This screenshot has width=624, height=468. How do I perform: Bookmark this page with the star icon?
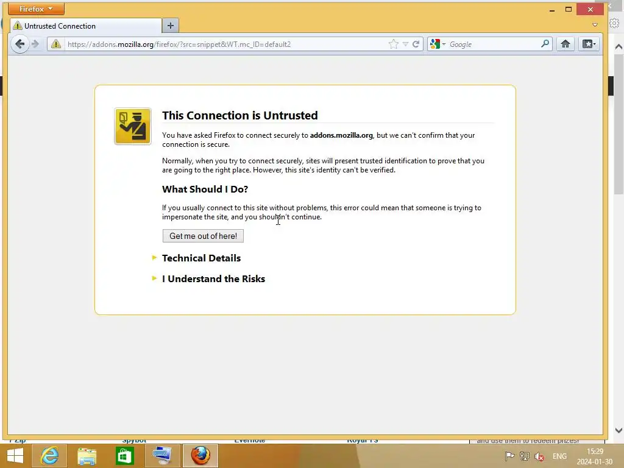click(394, 44)
